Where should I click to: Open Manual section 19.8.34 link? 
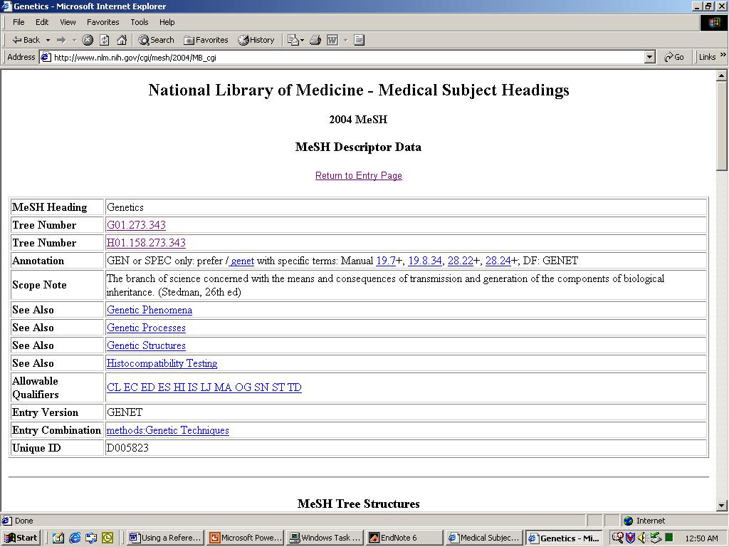click(x=425, y=261)
